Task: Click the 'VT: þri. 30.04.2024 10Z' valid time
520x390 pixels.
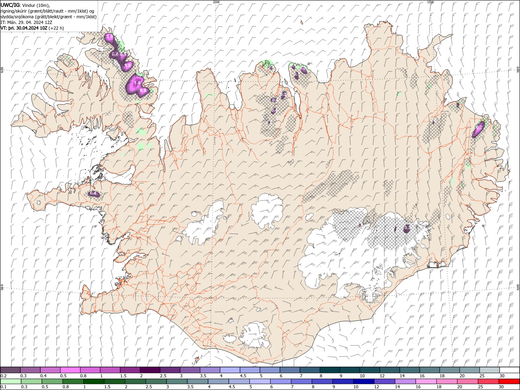Action: [x=24, y=28]
